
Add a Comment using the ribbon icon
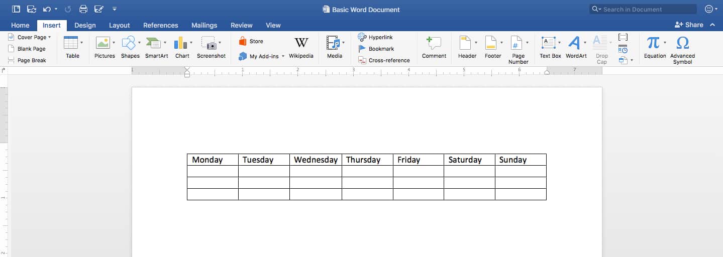[x=434, y=43]
